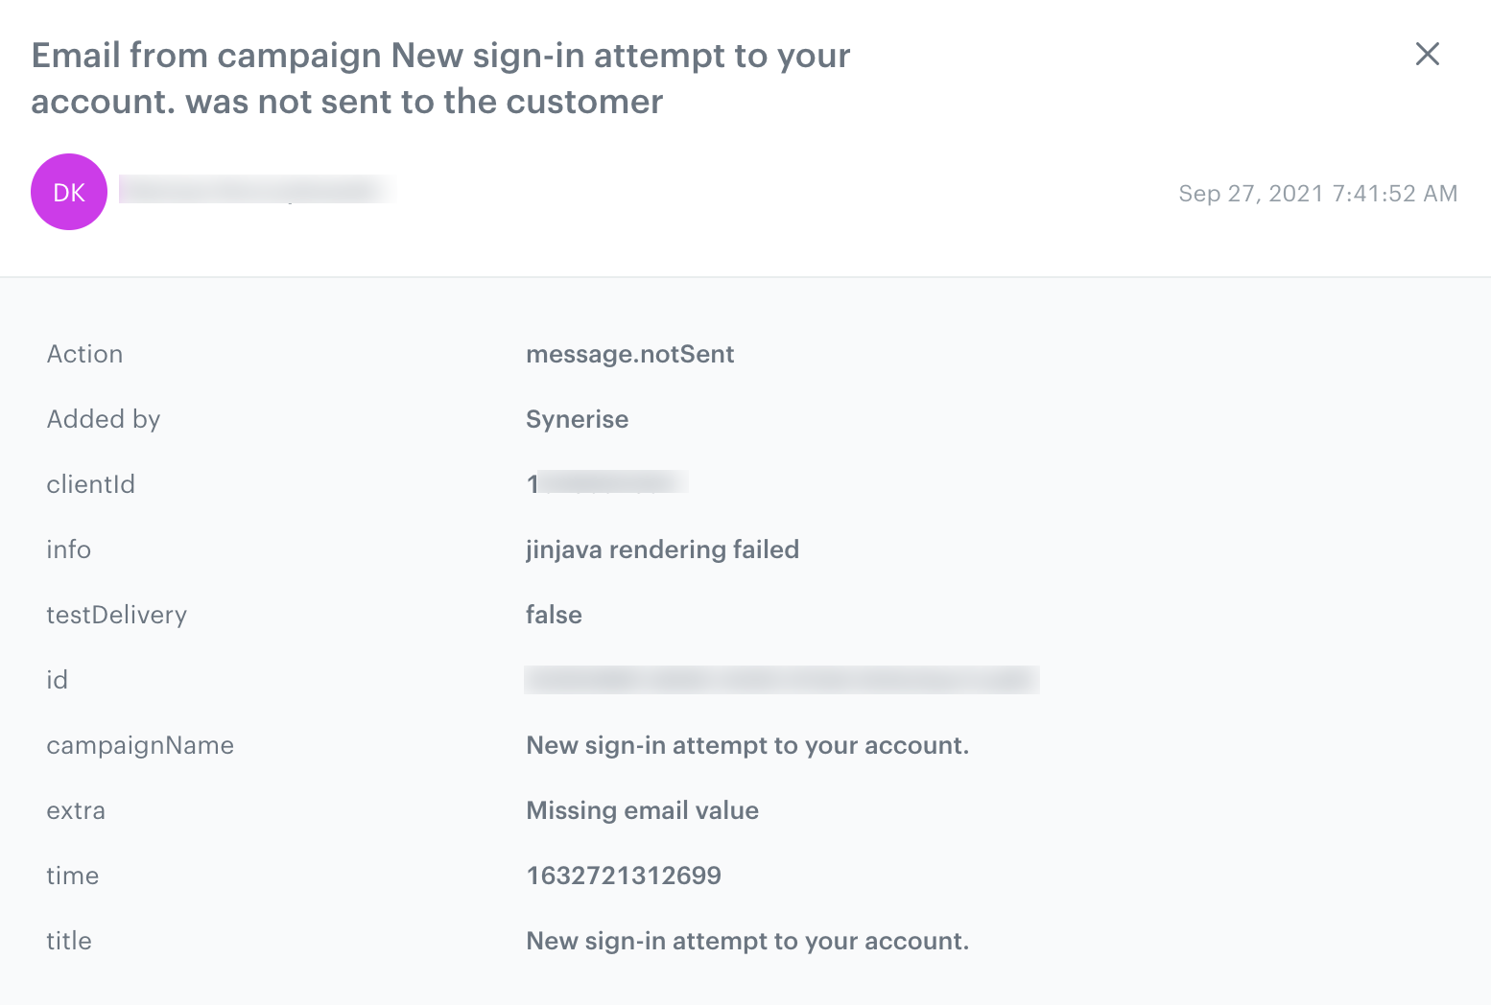Open the blurred customer name next to avatar
Viewport: 1491px width, 1005px height.
coord(255,190)
